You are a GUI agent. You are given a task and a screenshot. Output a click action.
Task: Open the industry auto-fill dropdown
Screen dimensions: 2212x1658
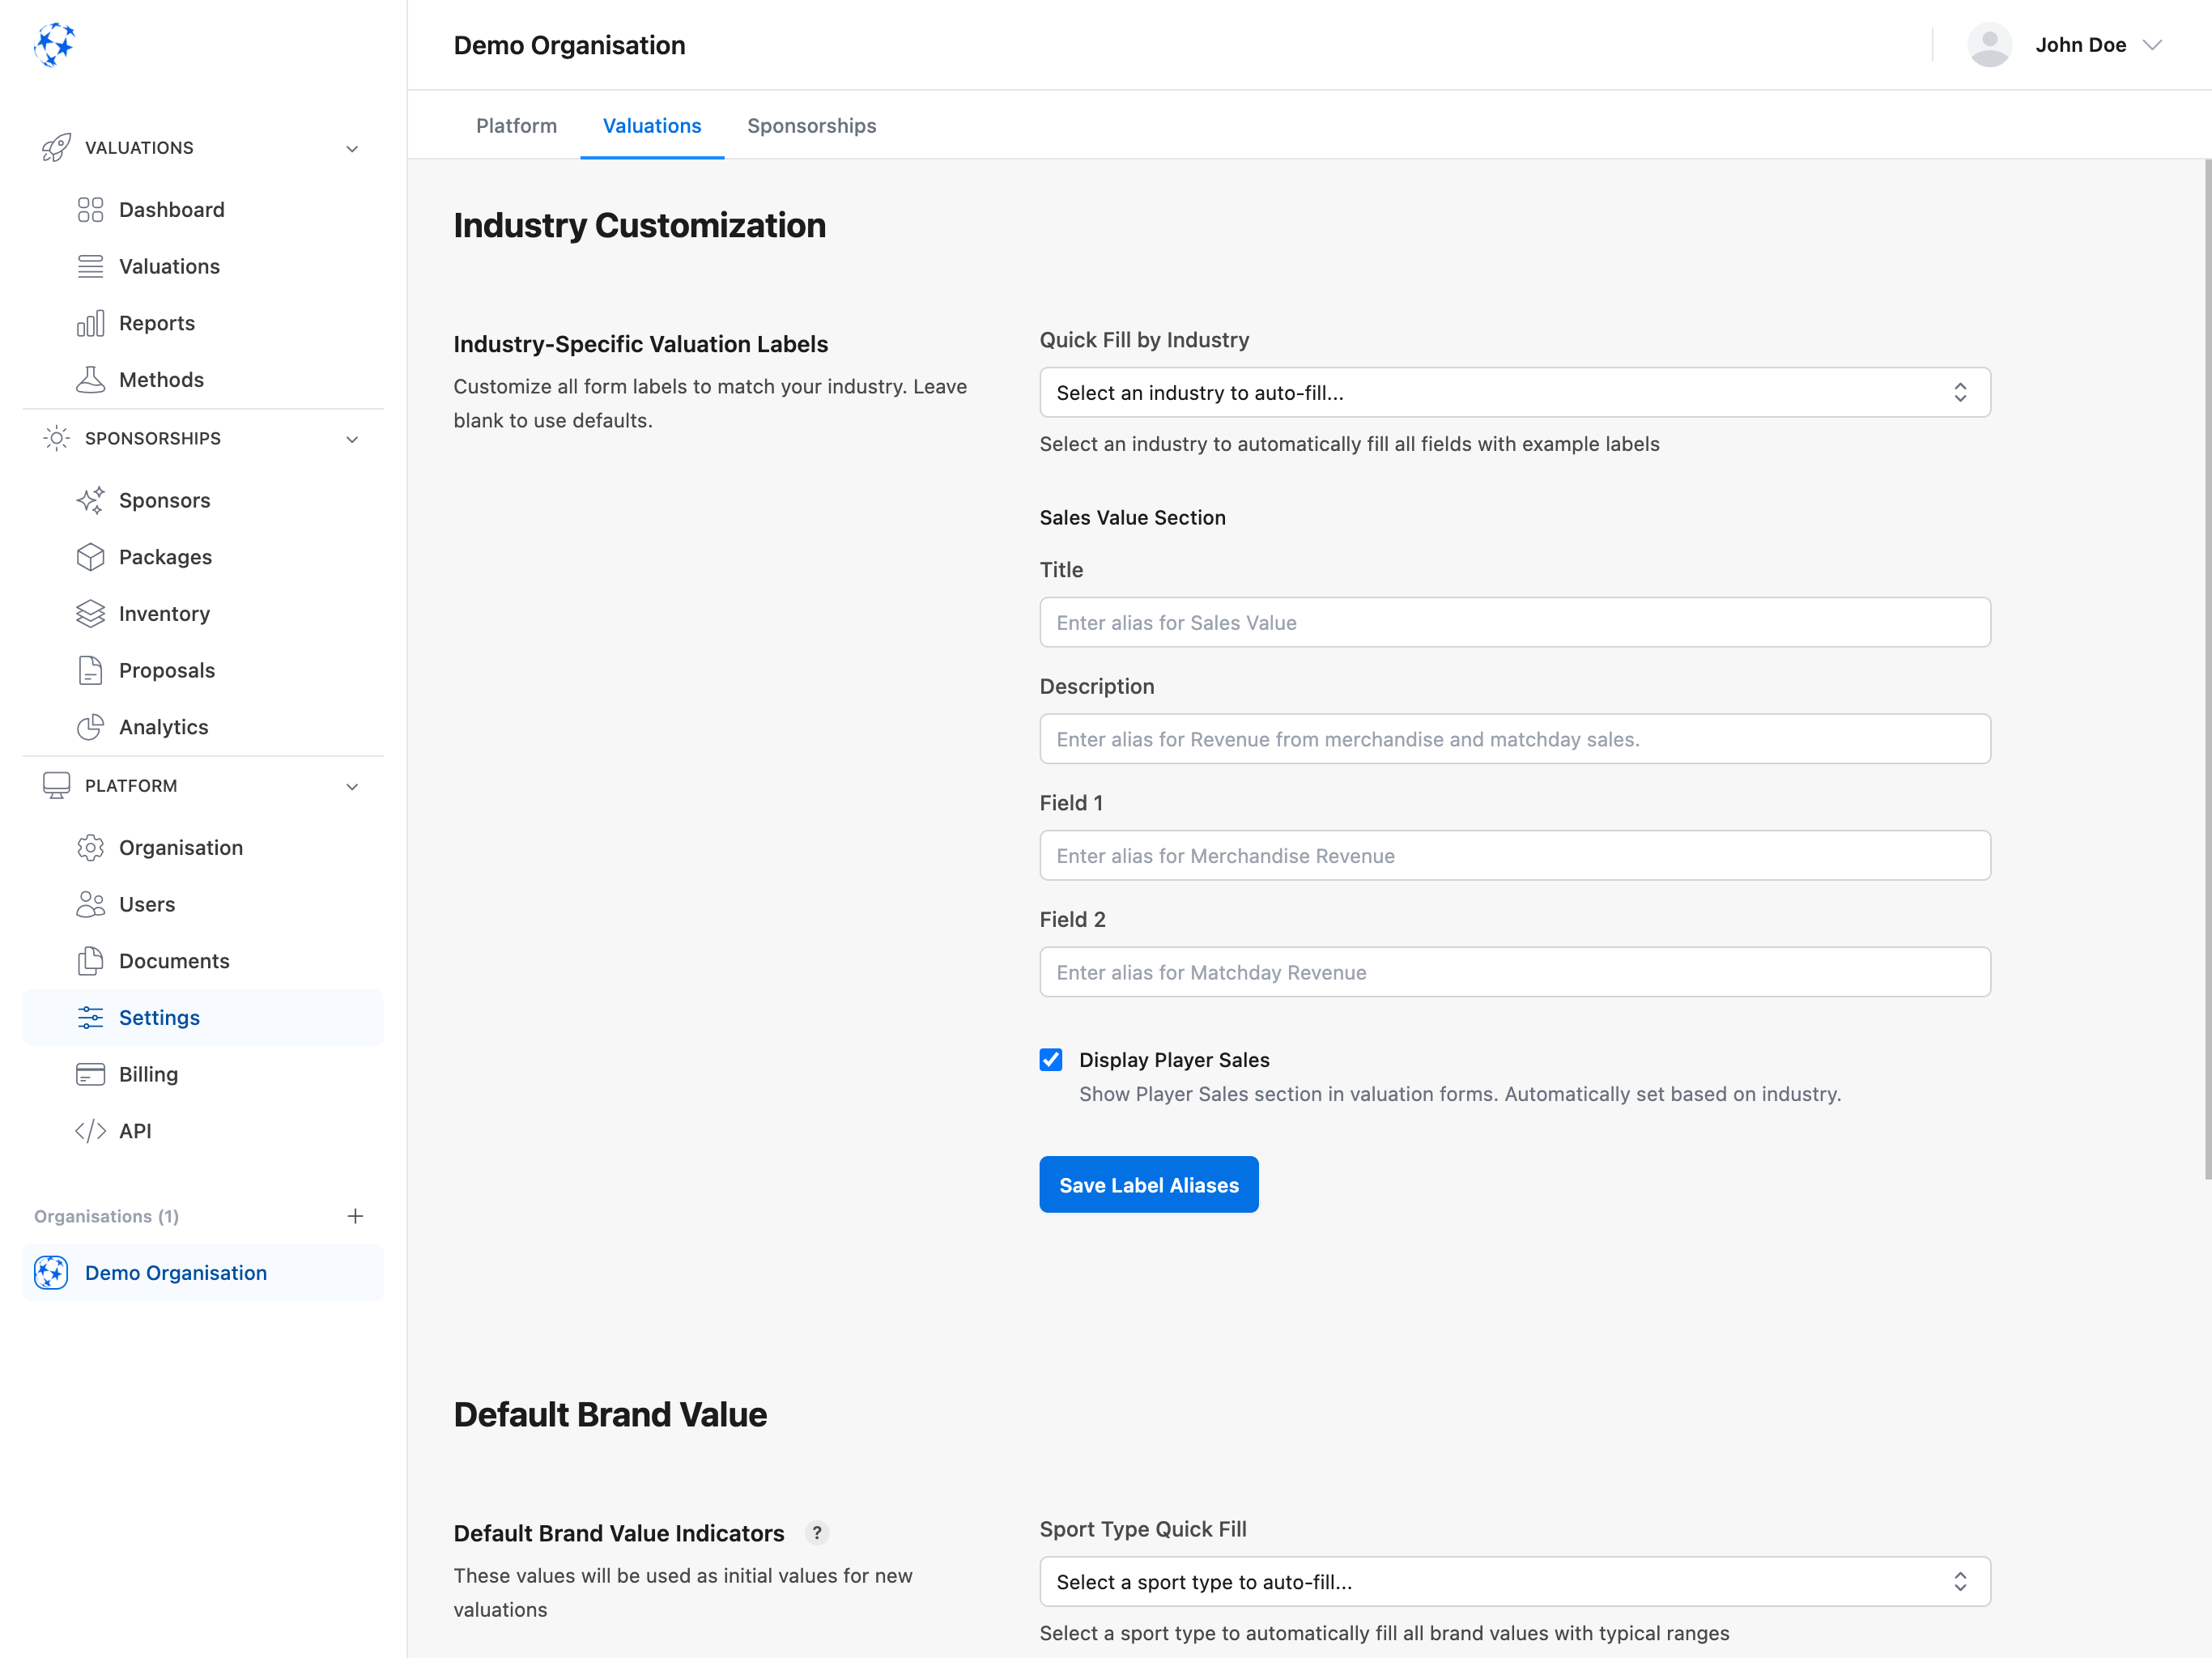tap(1513, 392)
